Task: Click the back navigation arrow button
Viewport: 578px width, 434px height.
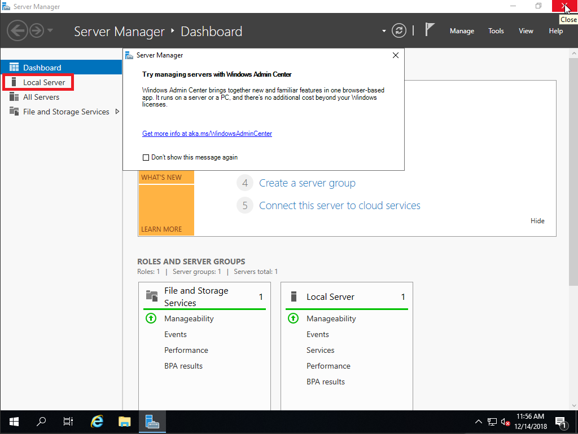Action: [17, 30]
